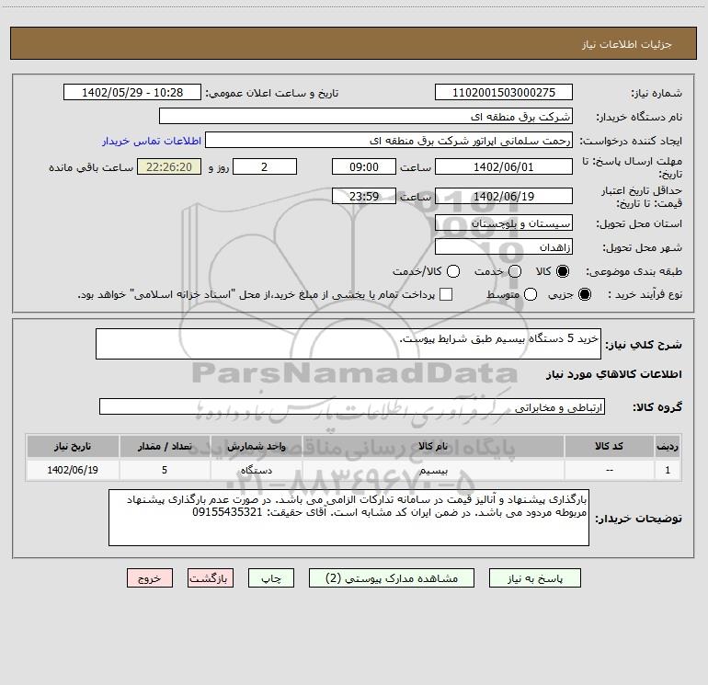Click the واحد شمارش column header
This screenshot has height=685, width=708.
pos(256,446)
